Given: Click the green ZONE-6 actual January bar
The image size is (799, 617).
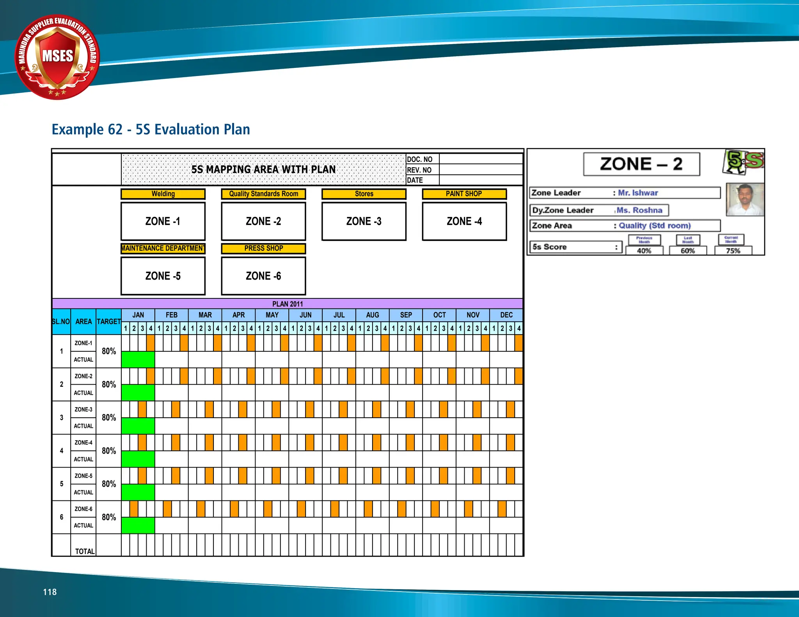Looking at the screenshot, I should (138, 525).
